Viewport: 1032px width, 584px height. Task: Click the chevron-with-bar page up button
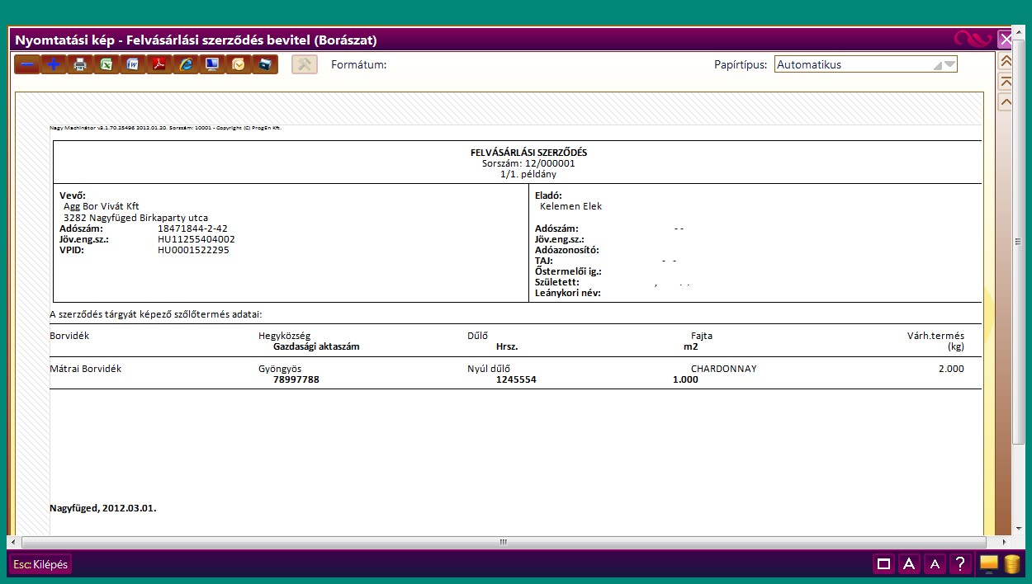pyautogui.click(x=1006, y=82)
